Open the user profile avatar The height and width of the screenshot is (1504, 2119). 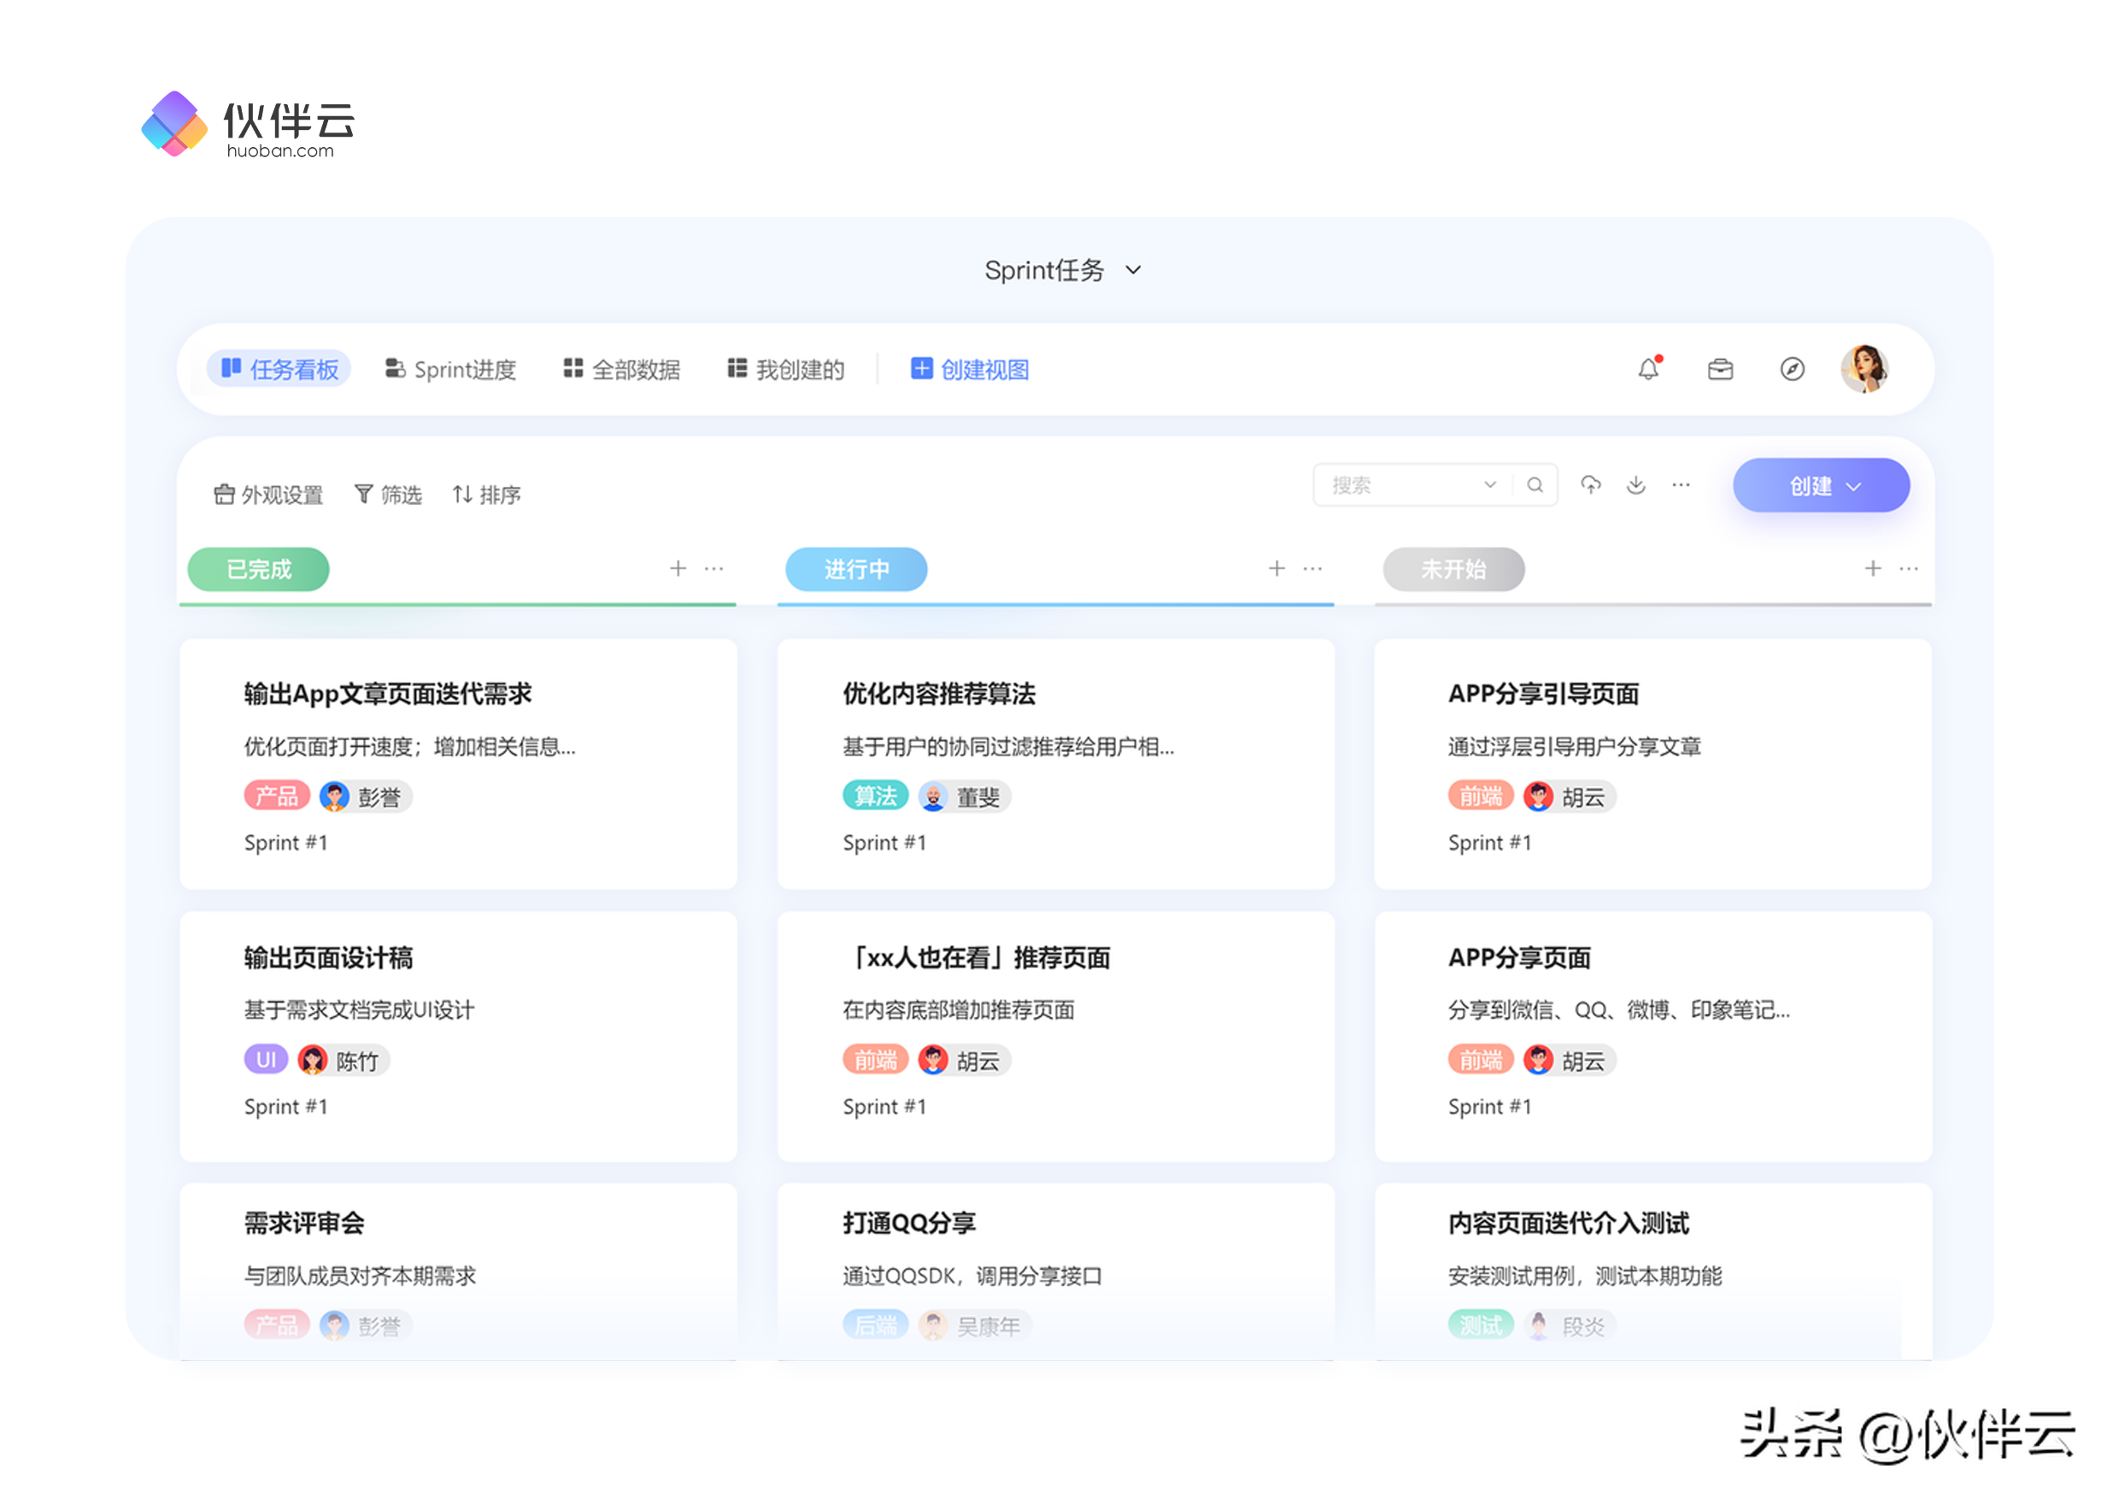coord(1864,369)
